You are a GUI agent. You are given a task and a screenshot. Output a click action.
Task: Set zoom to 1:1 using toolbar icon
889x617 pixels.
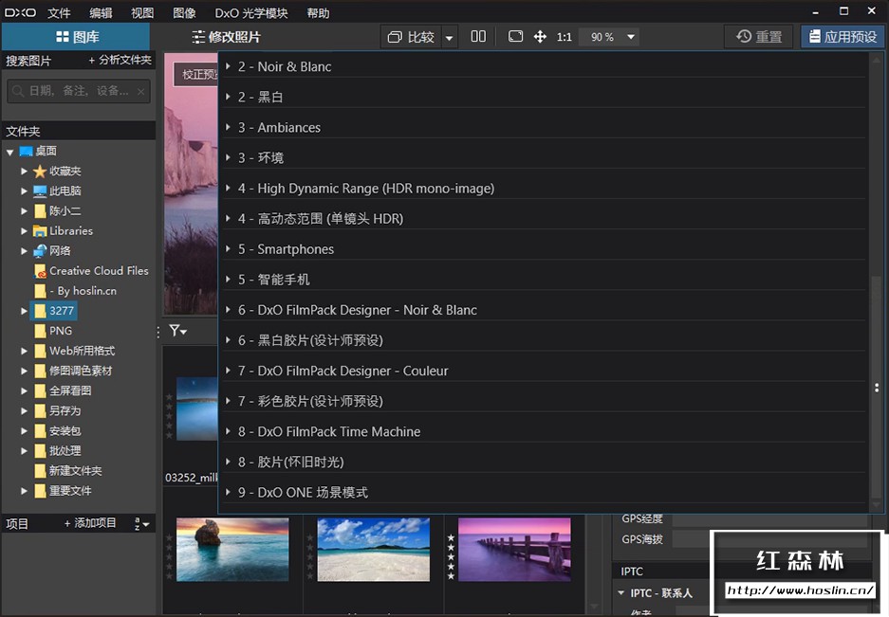pos(565,36)
